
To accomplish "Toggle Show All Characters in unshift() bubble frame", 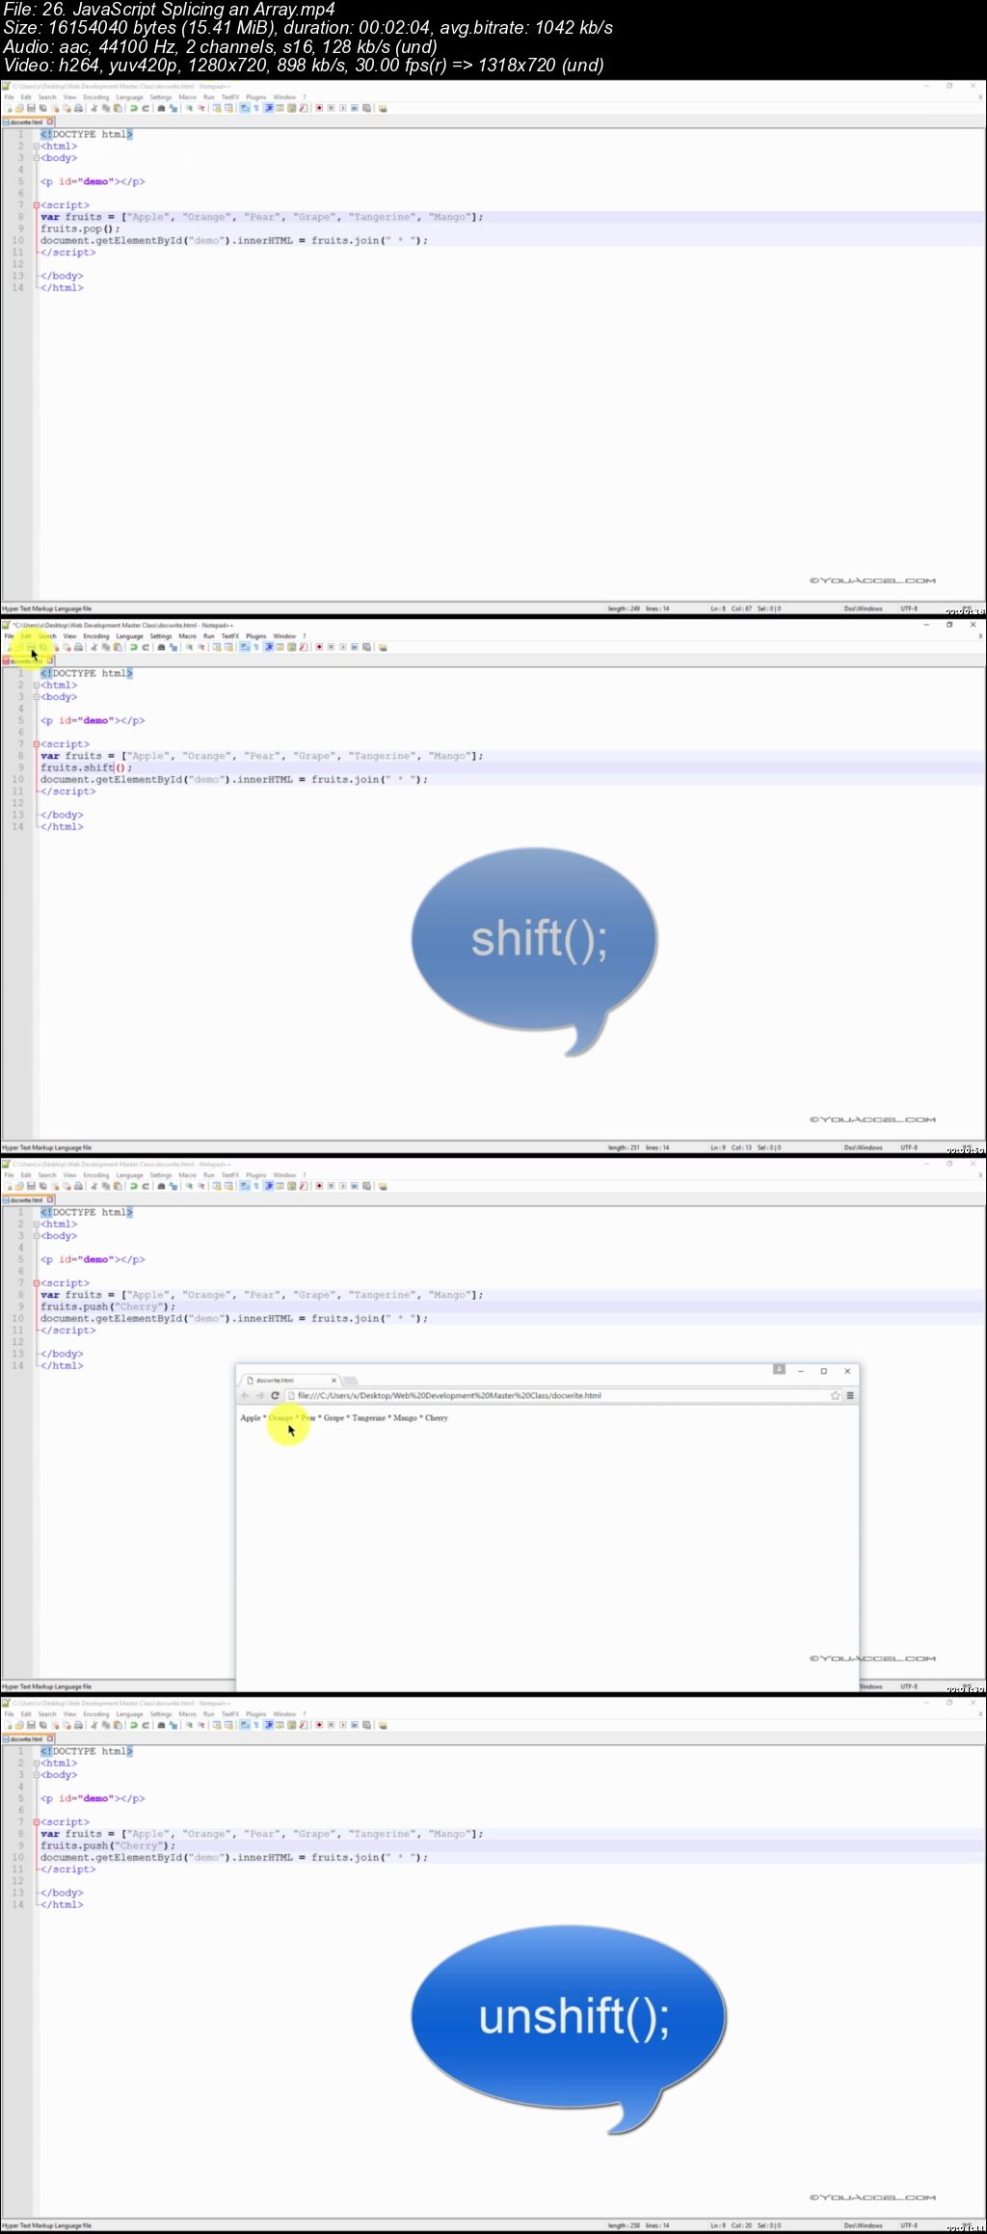I will click(x=255, y=1725).
